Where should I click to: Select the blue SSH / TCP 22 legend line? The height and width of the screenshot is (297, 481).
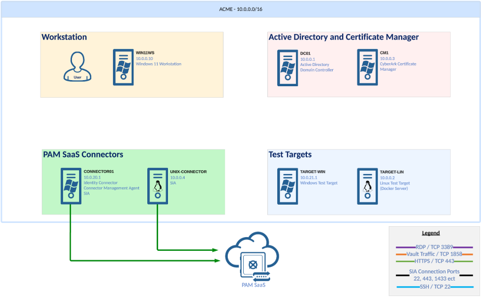click(x=402, y=287)
